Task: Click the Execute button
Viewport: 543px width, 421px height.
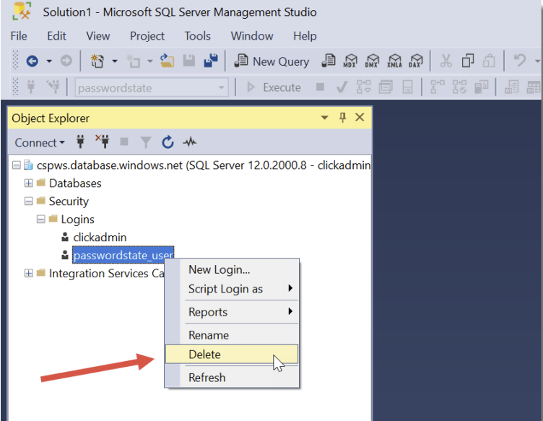Action: (x=274, y=87)
